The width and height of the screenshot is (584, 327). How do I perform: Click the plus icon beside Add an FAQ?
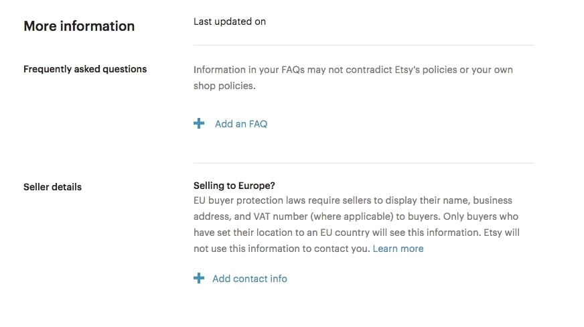click(x=199, y=123)
